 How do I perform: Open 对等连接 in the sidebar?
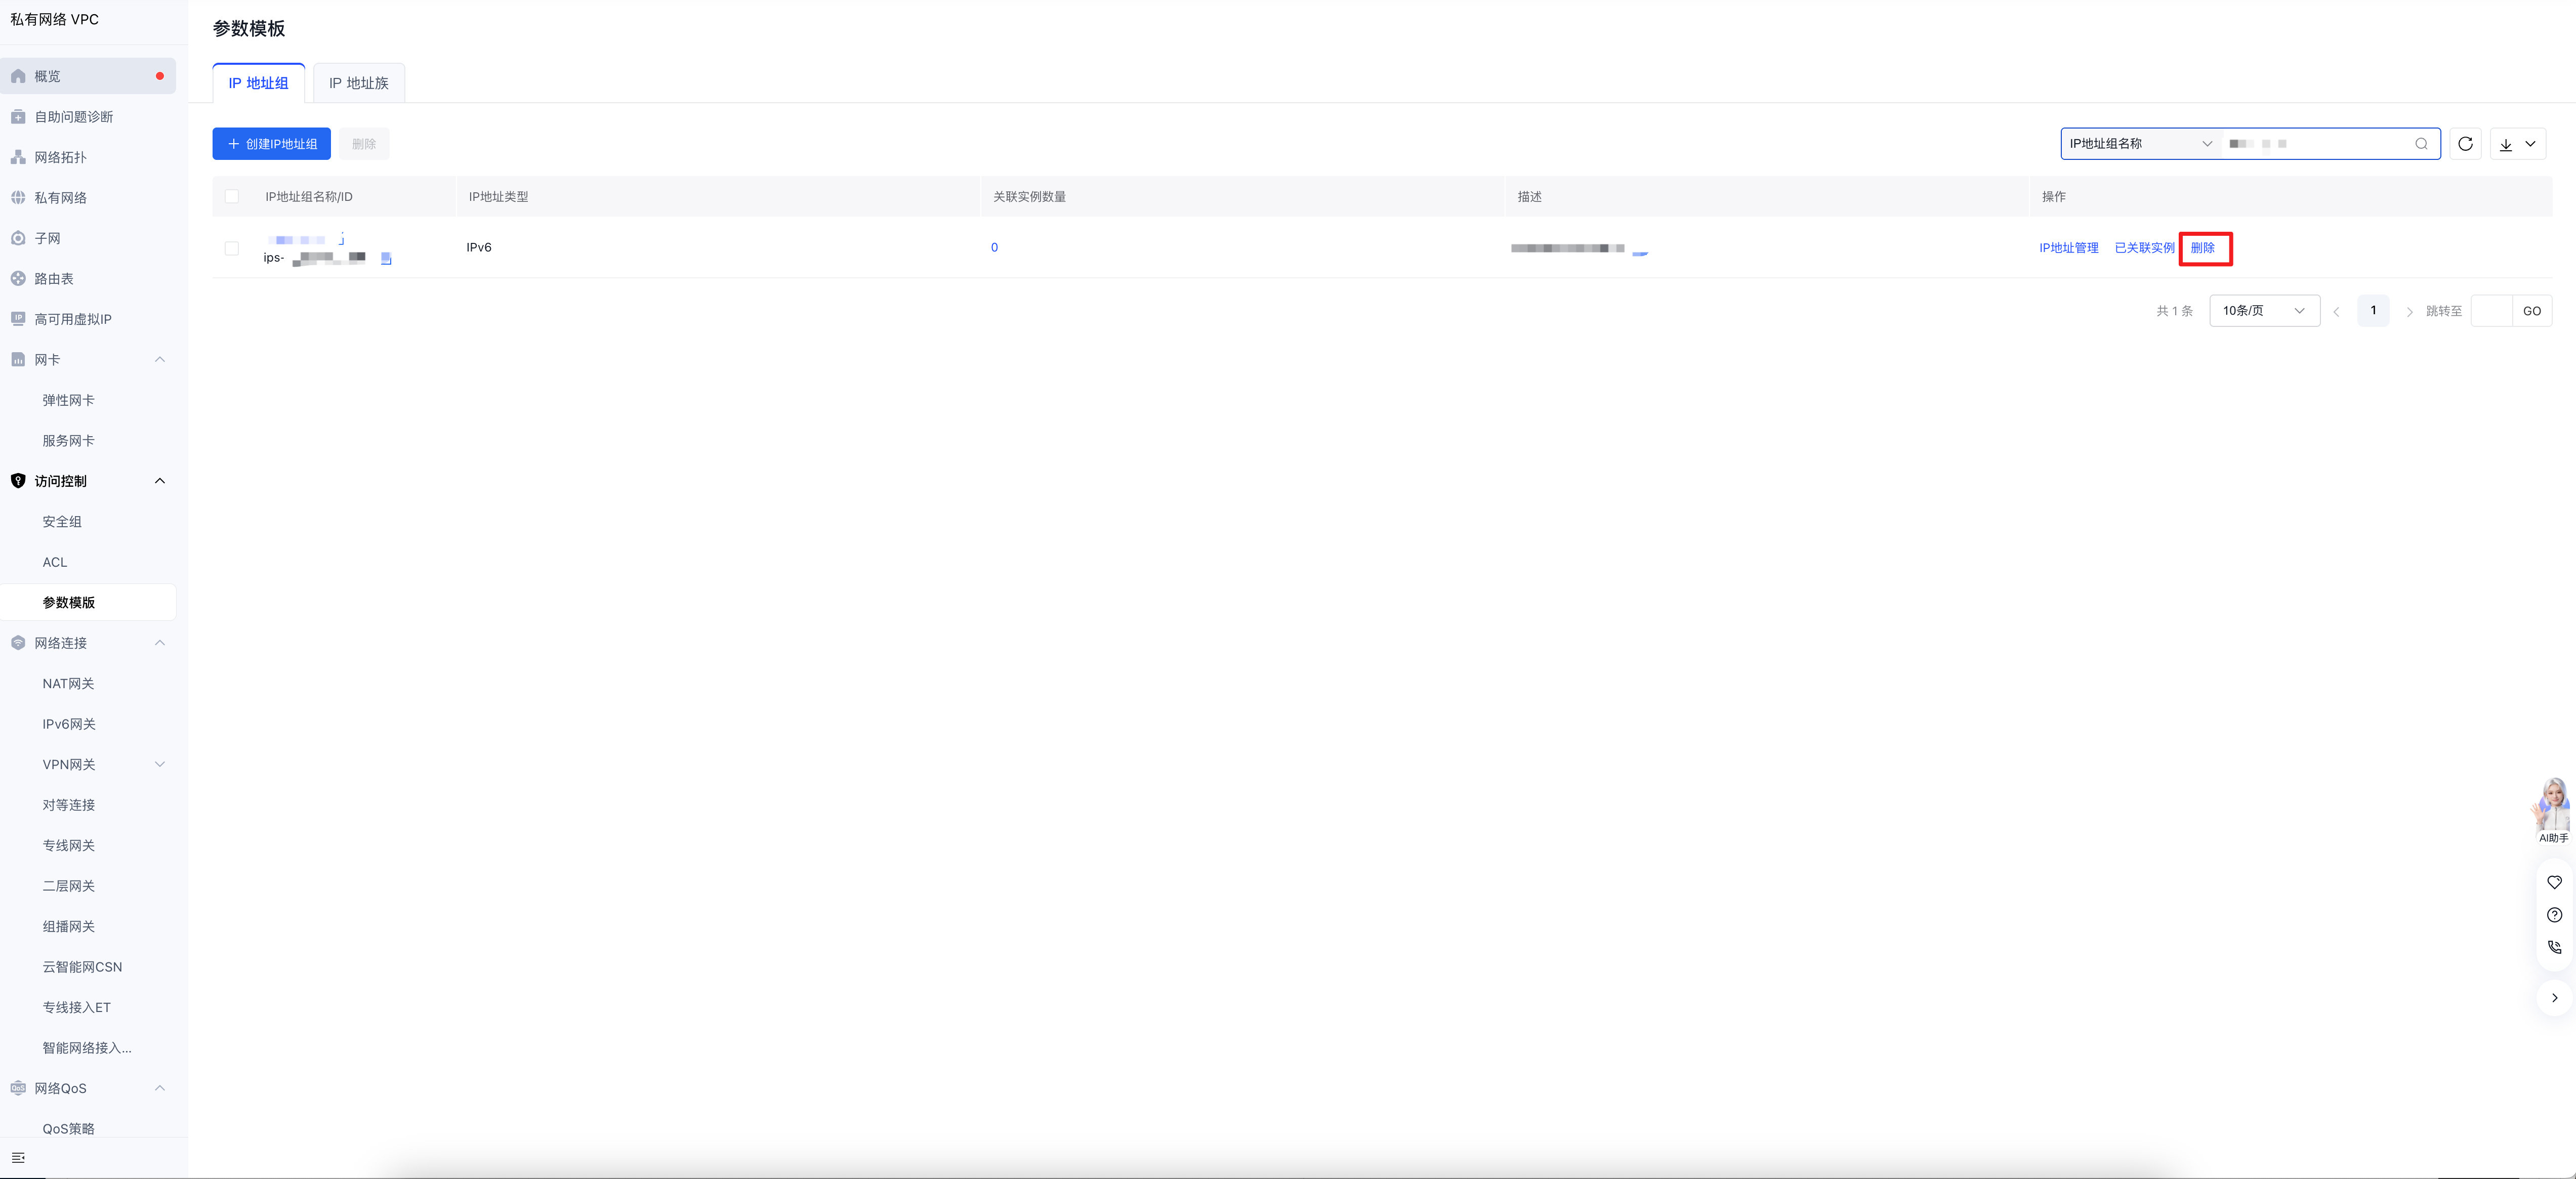pyautogui.click(x=69, y=805)
